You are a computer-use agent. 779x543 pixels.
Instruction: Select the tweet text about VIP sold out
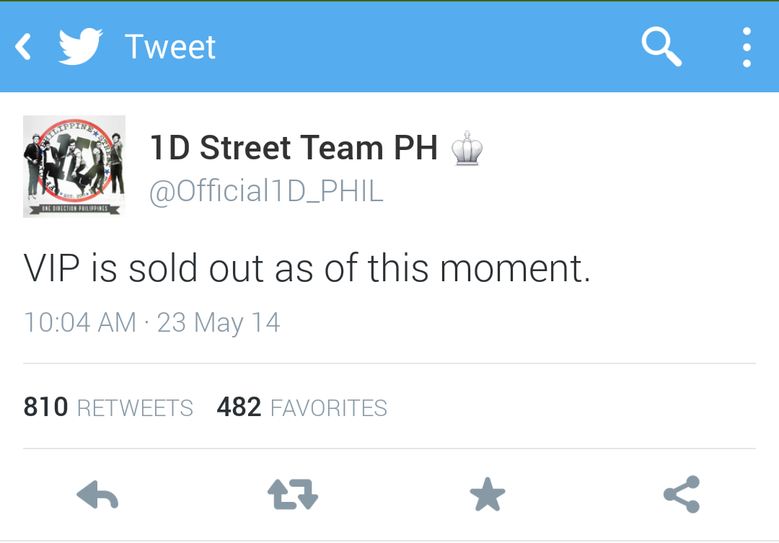click(x=307, y=268)
